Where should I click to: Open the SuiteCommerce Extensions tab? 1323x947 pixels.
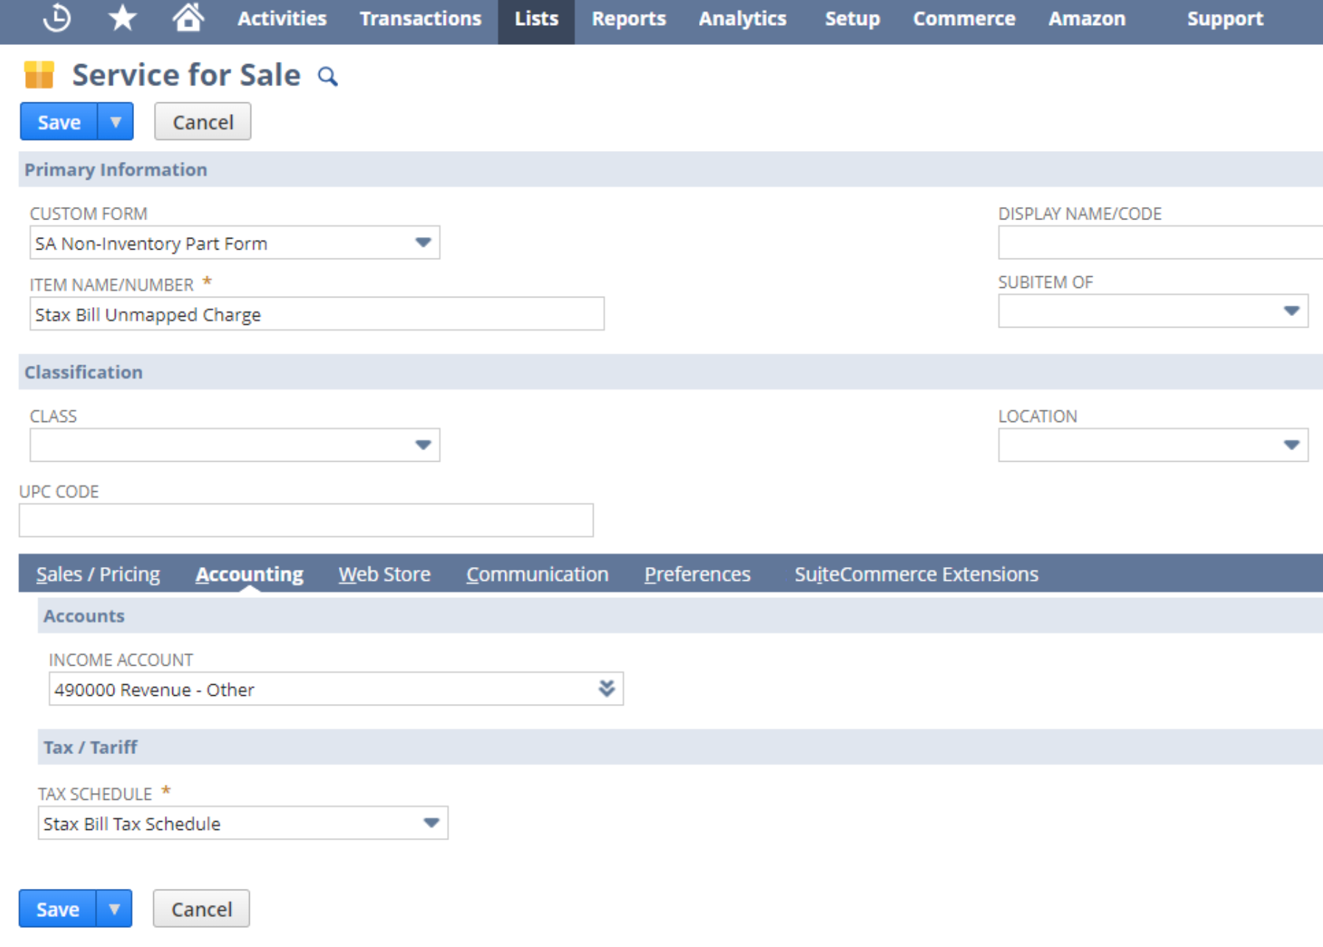click(x=916, y=574)
